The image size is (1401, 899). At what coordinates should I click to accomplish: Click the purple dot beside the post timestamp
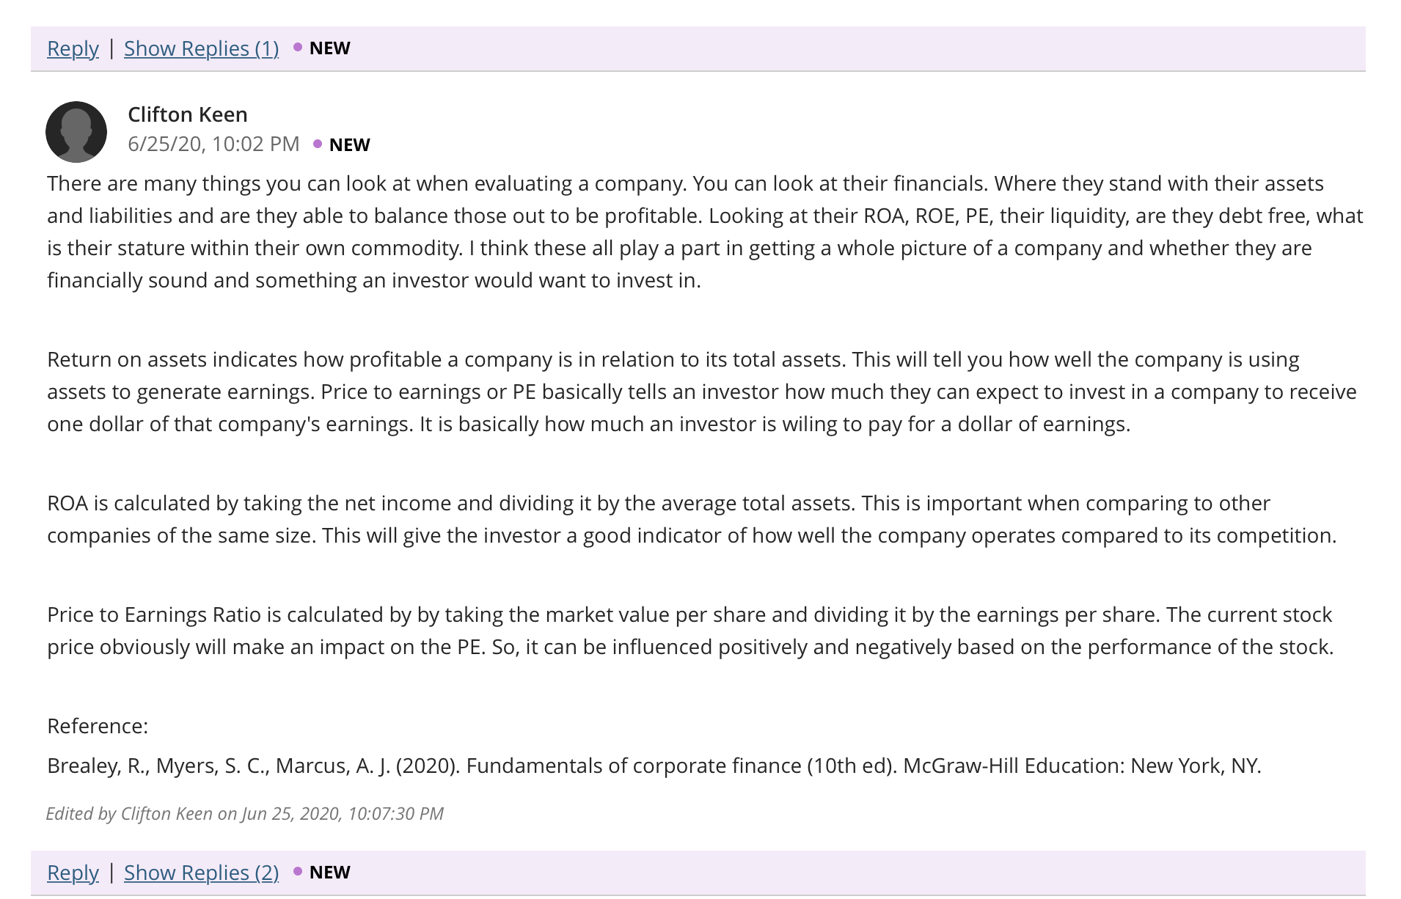(x=318, y=144)
